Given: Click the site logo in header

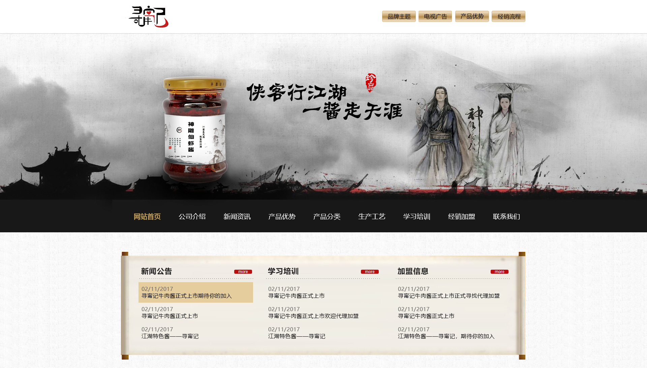Looking at the screenshot, I should coord(148,17).
